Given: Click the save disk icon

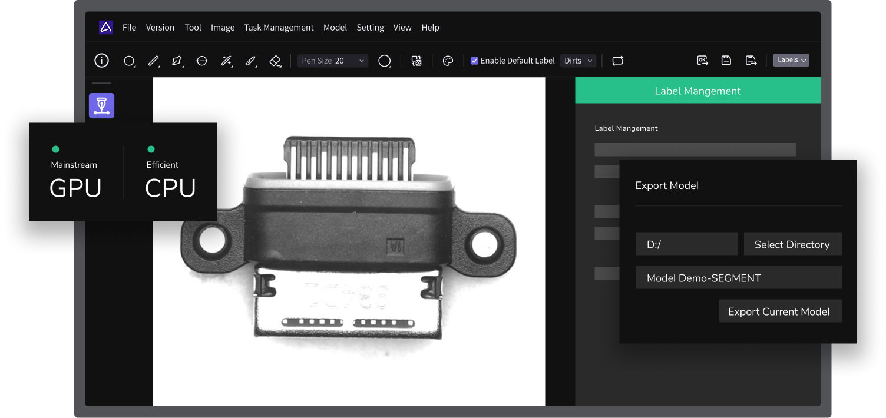Looking at the screenshot, I should click(726, 60).
